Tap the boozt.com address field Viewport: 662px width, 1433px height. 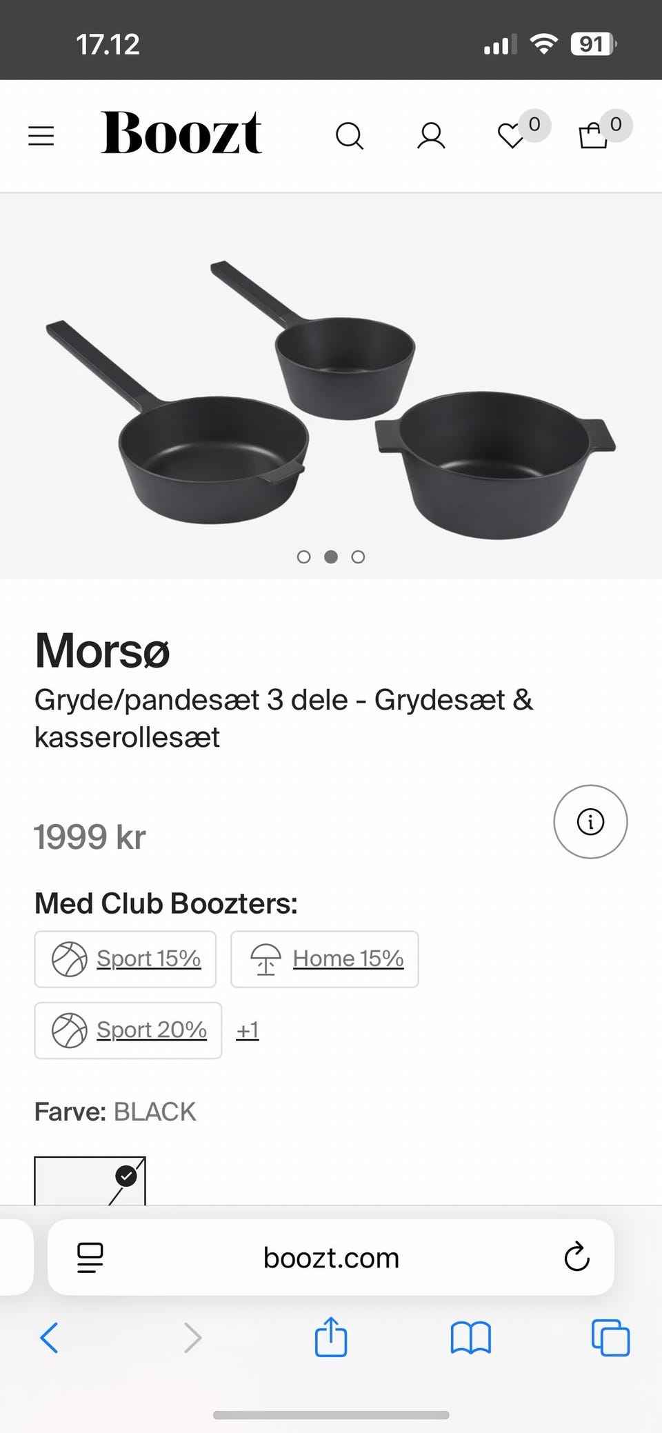click(x=331, y=1257)
